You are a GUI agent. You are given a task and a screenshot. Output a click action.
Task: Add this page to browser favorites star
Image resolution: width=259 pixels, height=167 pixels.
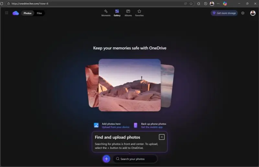point(191,4)
